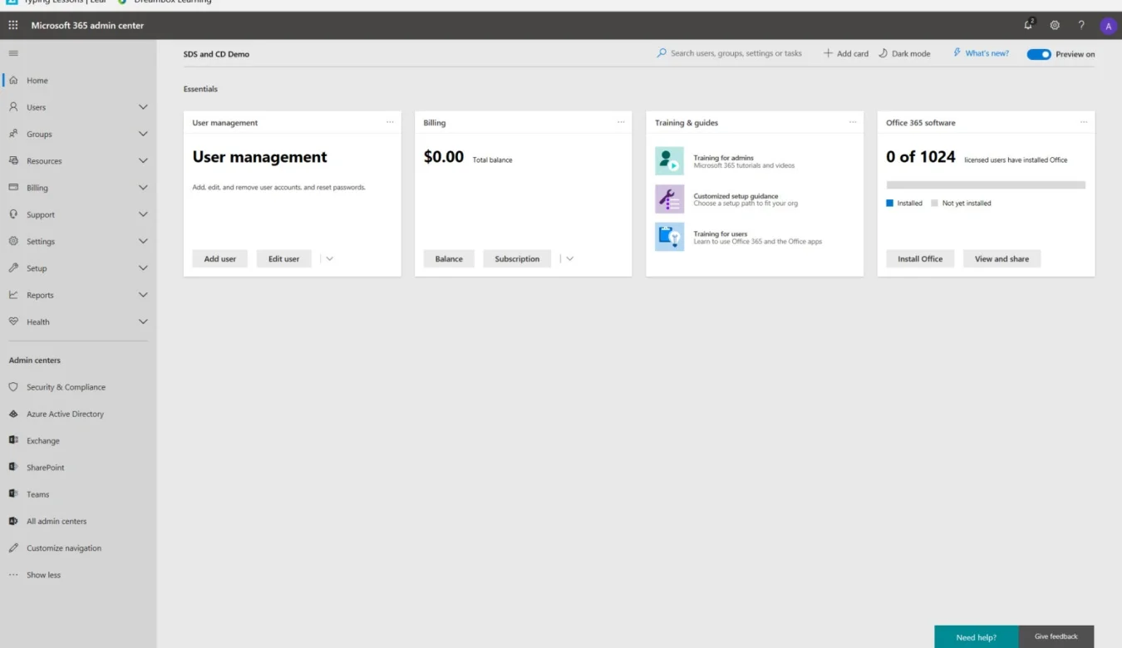Click the Edit user button
1122x648 pixels.
click(x=283, y=258)
